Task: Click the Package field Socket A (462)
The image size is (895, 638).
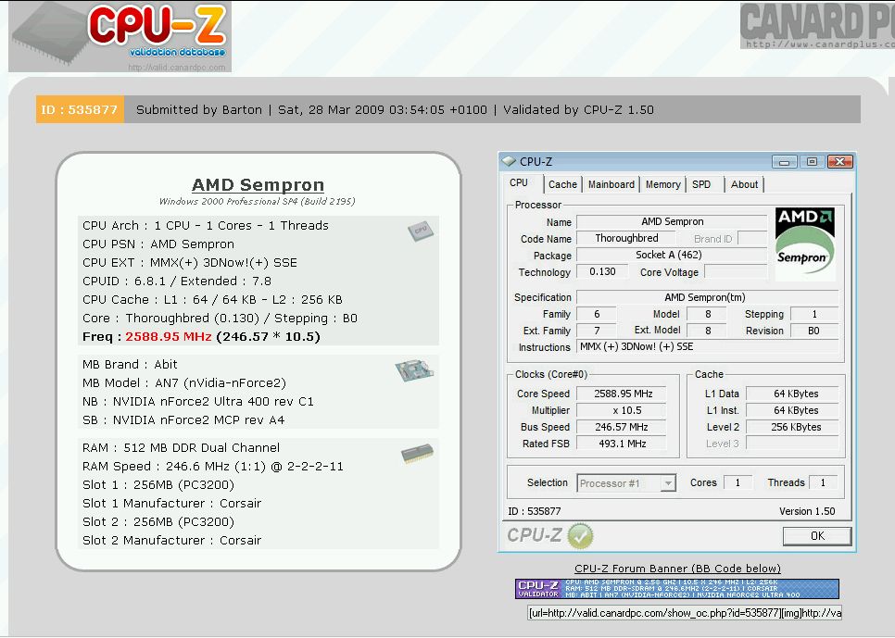Action: [672, 255]
